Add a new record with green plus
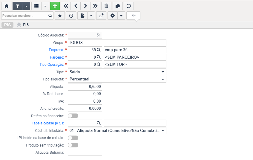This screenshot has height=160, width=253. coord(55,6)
